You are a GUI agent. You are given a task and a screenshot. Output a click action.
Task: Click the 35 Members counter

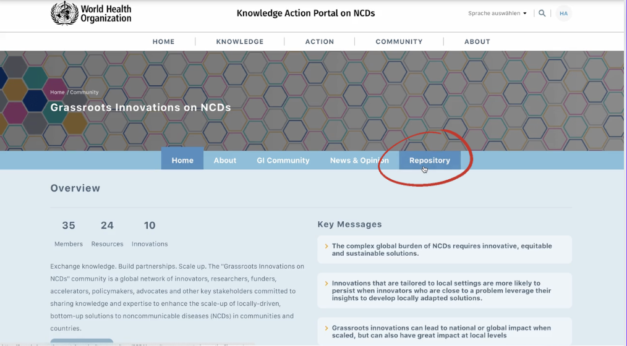69,233
